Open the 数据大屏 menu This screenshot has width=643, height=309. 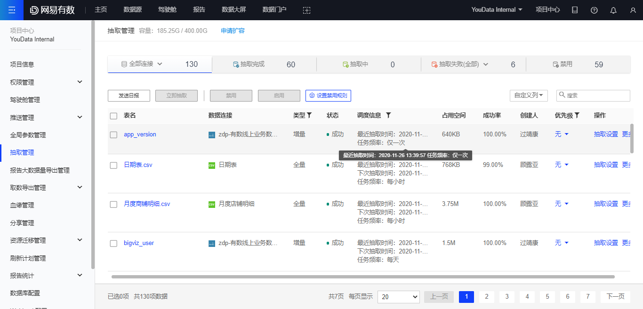tap(234, 10)
